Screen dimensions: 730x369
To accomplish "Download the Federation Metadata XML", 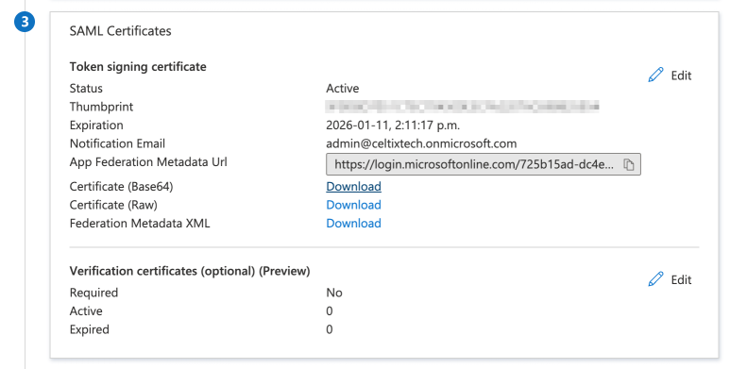I will [x=353, y=224].
